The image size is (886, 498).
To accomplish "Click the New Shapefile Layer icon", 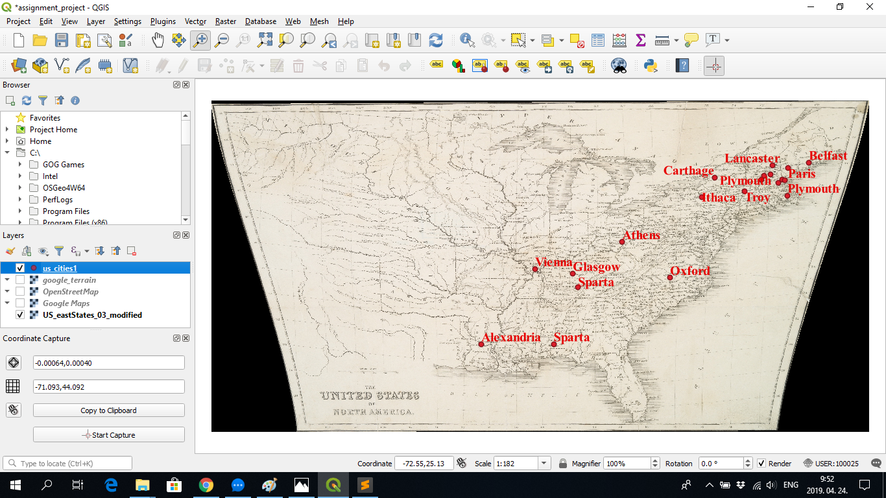I will [62, 65].
